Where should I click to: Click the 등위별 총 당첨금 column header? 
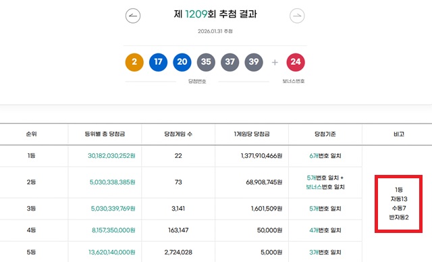click(105, 134)
